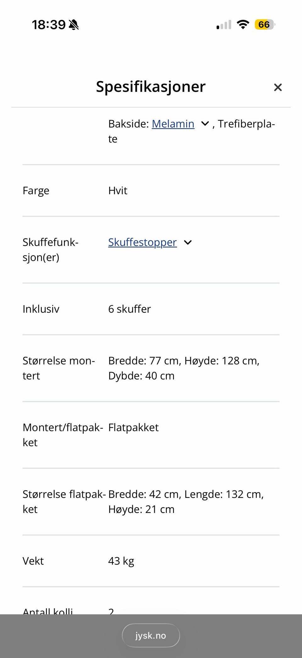302x658 pixels.
Task: Tap the battery indicator showing 66
Action: point(265,24)
